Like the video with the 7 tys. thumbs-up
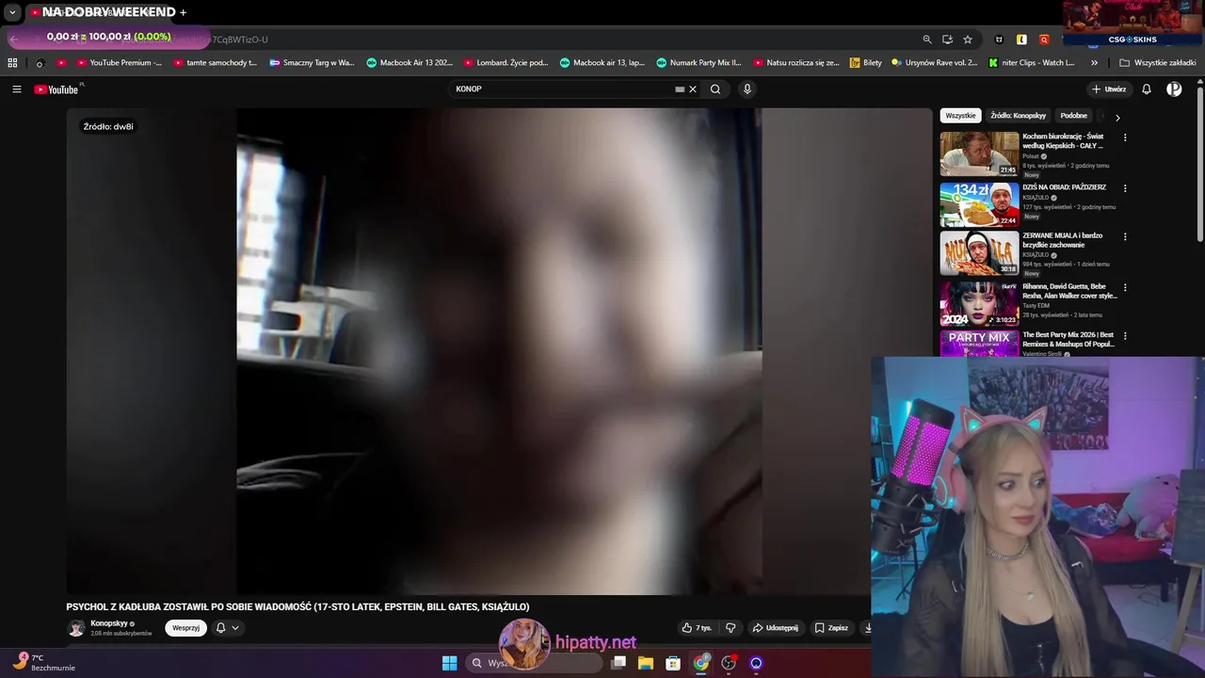This screenshot has height=678, width=1205. (x=697, y=628)
